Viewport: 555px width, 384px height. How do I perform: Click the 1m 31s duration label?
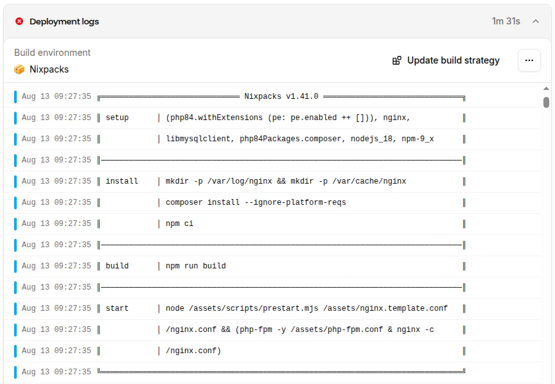(x=506, y=22)
